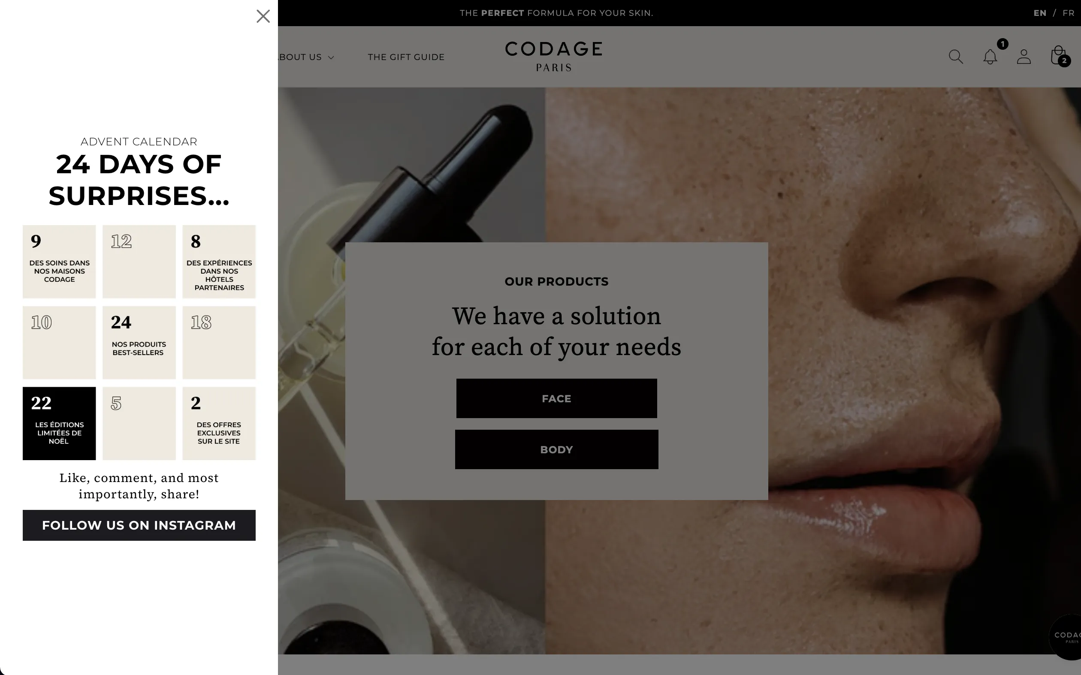Image resolution: width=1081 pixels, height=675 pixels.
Task: Open The Gift Guide menu item
Action: click(x=406, y=57)
